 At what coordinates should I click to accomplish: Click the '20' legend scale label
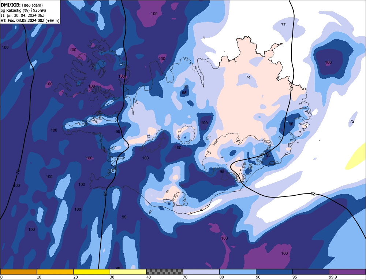point(75,277)
